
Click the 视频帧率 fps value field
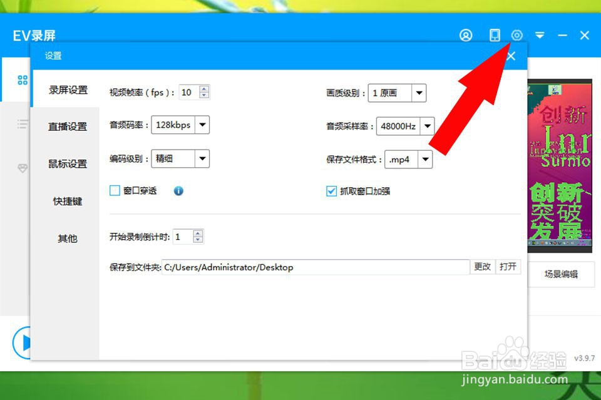(x=189, y=93)
